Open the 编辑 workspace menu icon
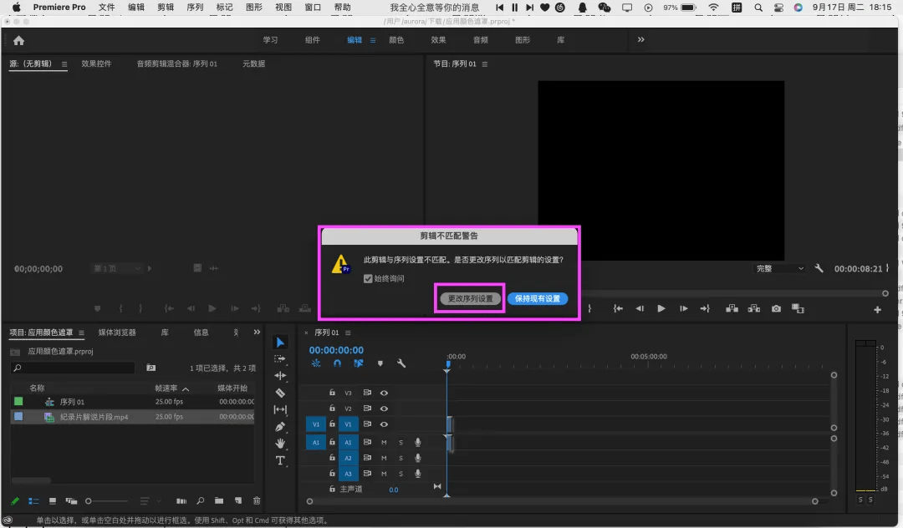This screenshot has width=903, height=528. 373,40
